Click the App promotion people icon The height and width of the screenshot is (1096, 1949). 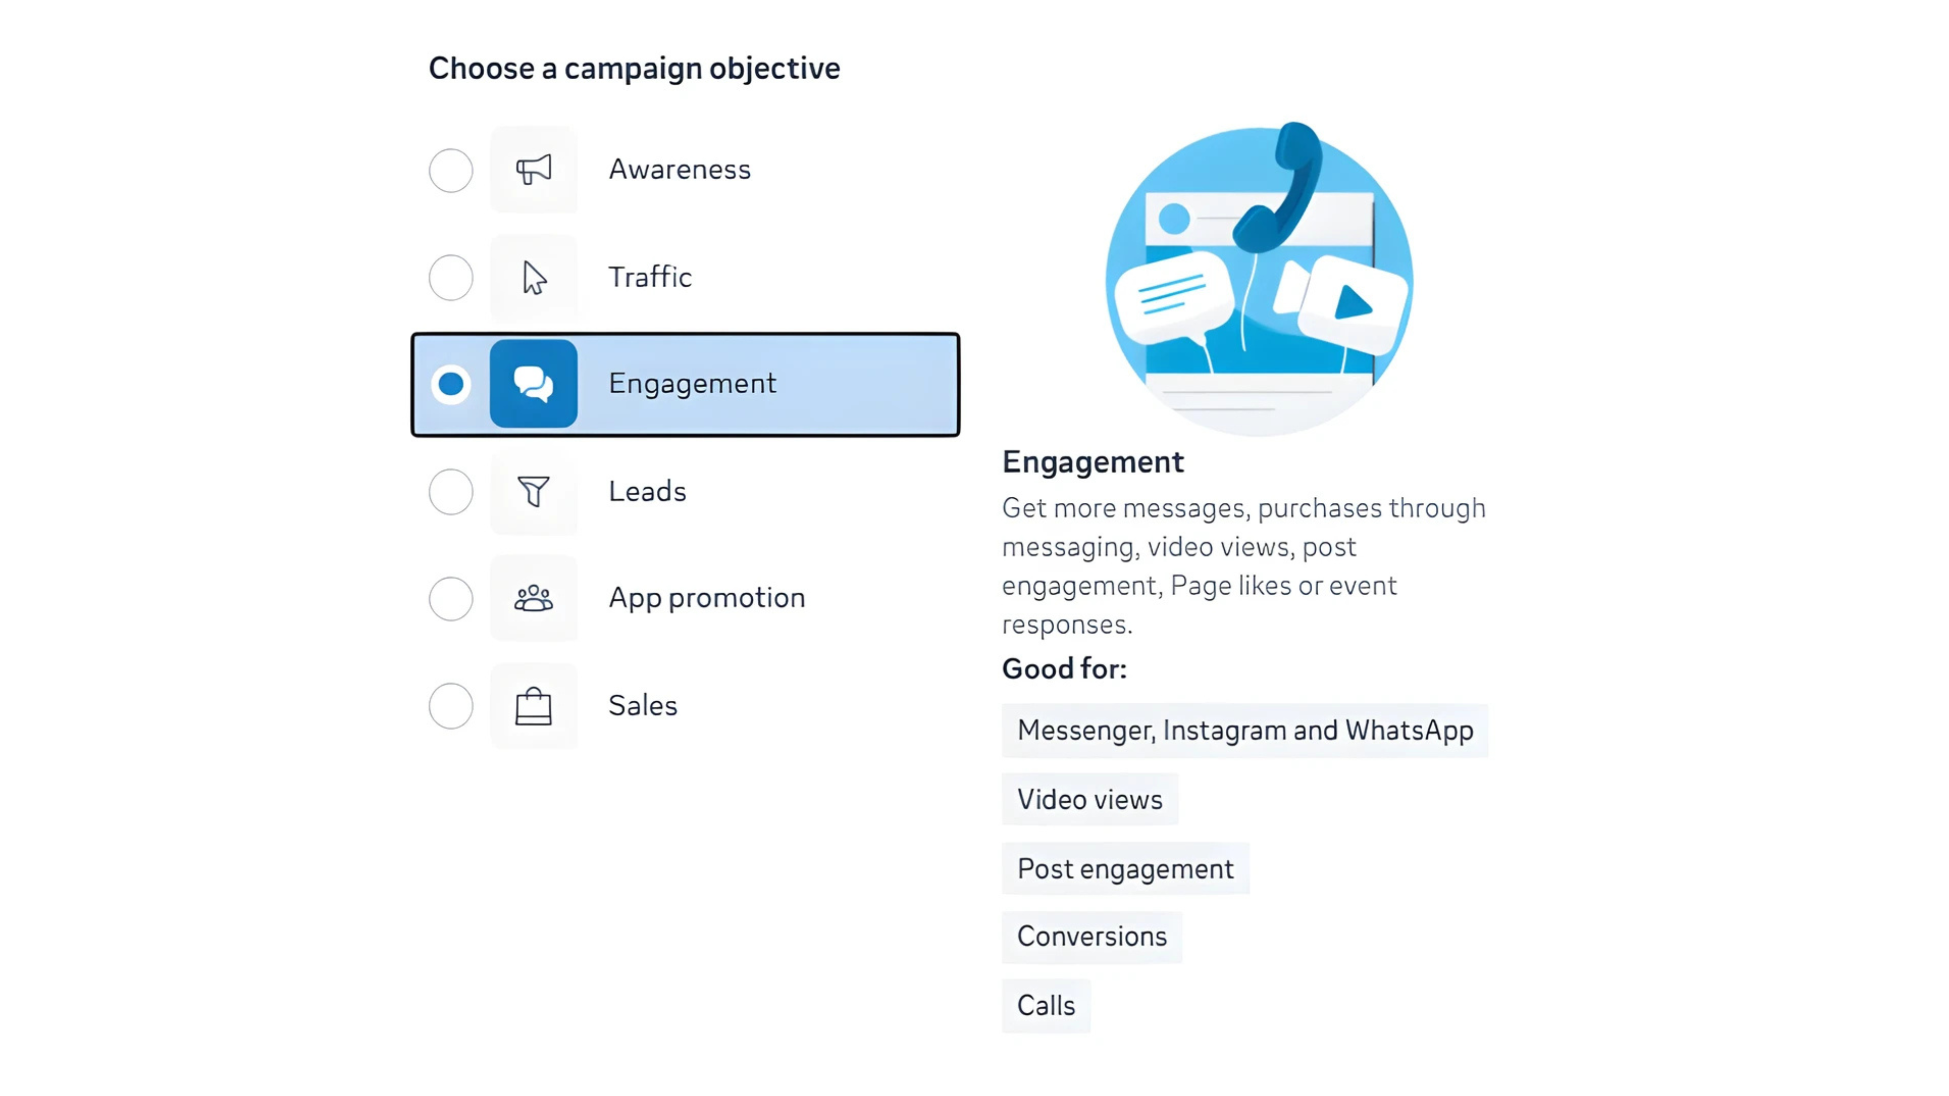click(533, 598)
